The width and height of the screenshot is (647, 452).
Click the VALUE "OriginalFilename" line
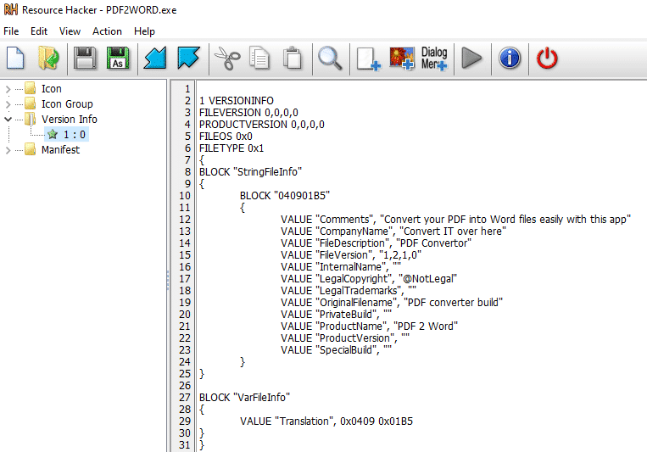click(x=392, y=303)
